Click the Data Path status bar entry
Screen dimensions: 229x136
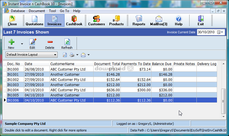click(178, 130)
